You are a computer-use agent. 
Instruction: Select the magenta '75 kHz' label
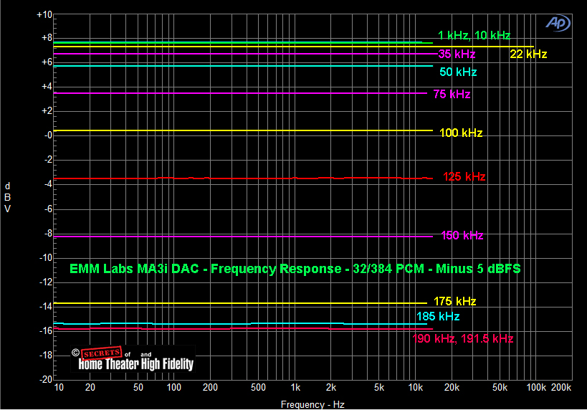pos(452,94)
